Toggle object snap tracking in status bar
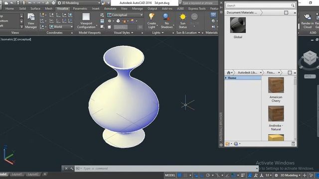The height and width of the screenshot is (179, 319). (227, 175)
